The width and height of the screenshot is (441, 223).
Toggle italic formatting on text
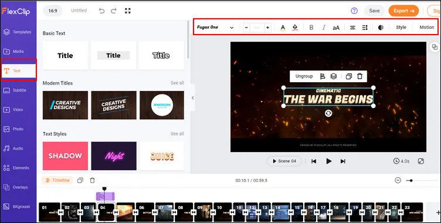click(x=324, y=28)
